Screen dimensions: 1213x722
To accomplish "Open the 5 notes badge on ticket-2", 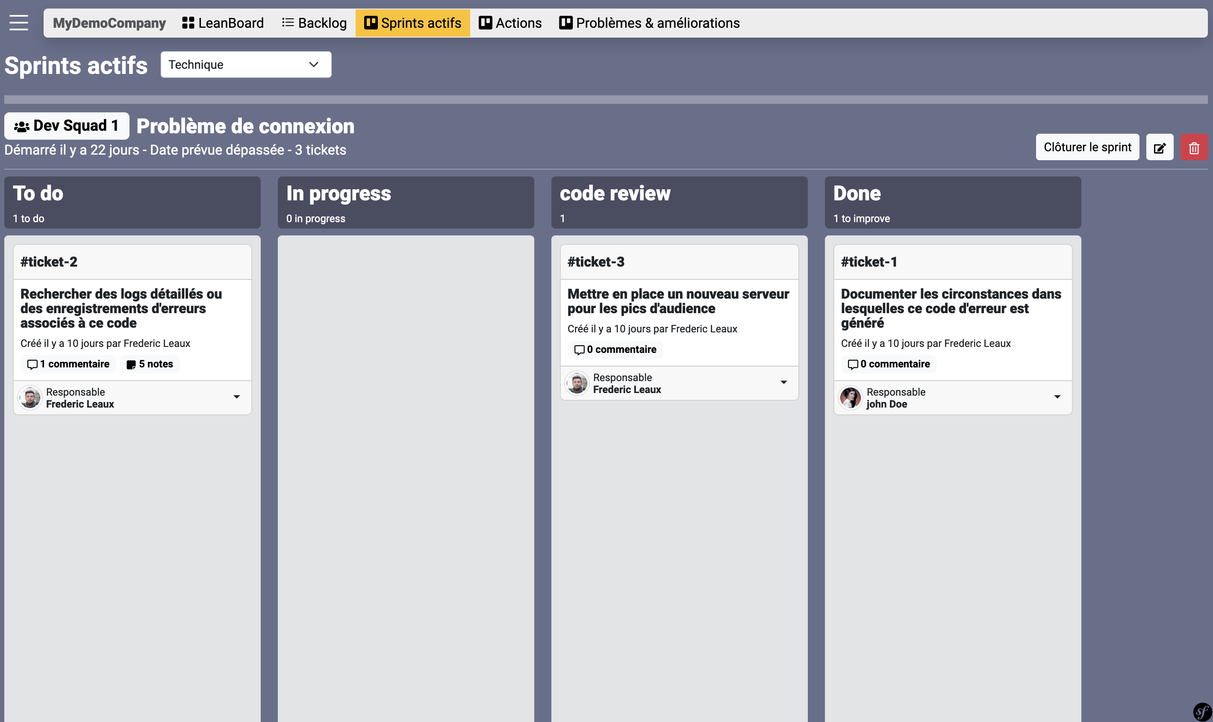I will pyautogui.click(x=150, y=364).
